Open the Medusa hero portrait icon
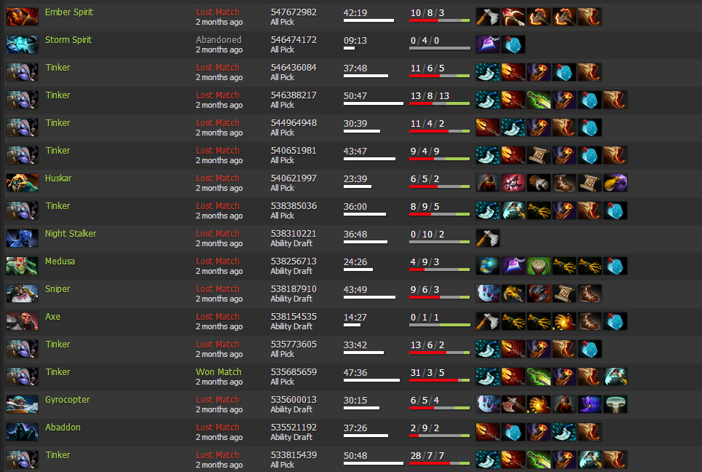Viewport: 702px width, 472px height. 22,266
